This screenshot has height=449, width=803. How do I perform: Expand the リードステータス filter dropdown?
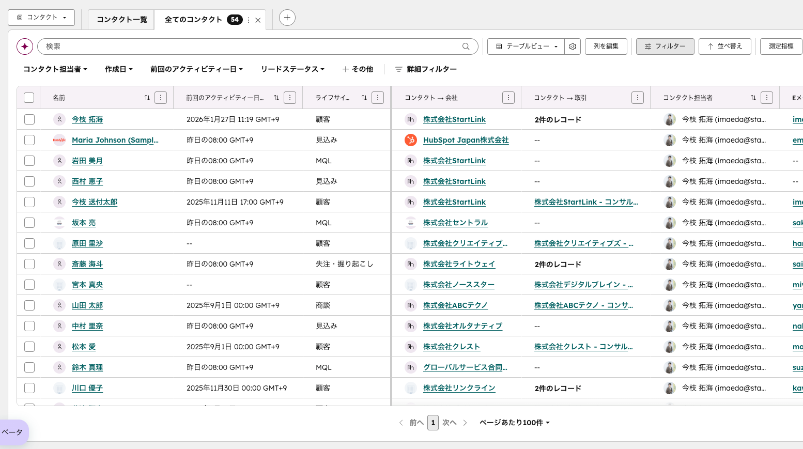click(292, 69)
